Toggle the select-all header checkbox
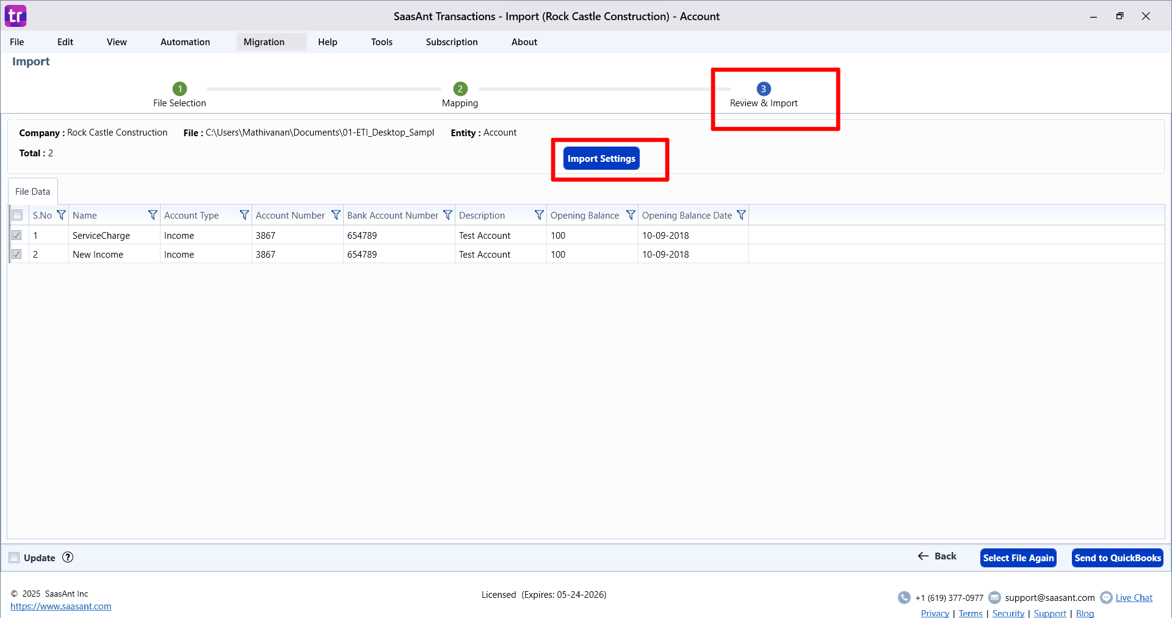The width and height of the screenshot is (1172, 618). point(17,215)
